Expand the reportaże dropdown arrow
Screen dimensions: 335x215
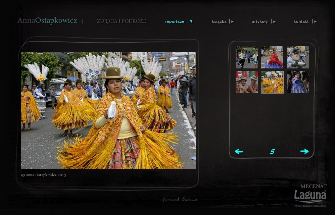[191, 21]
